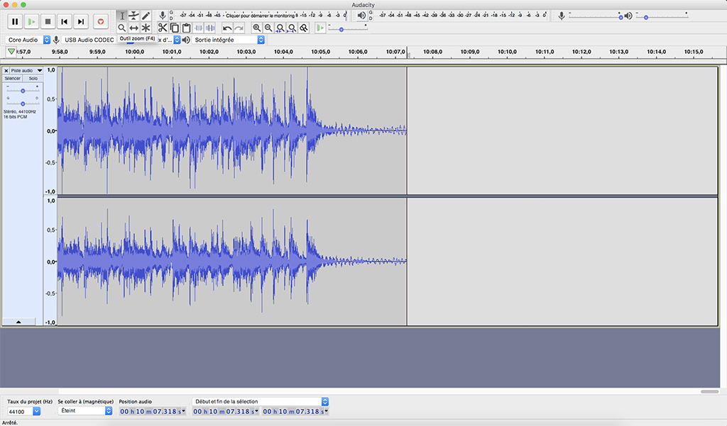Select the I-beam Selection tool
Viewport: 727px width, 426px height.
[x=122, y=16]
